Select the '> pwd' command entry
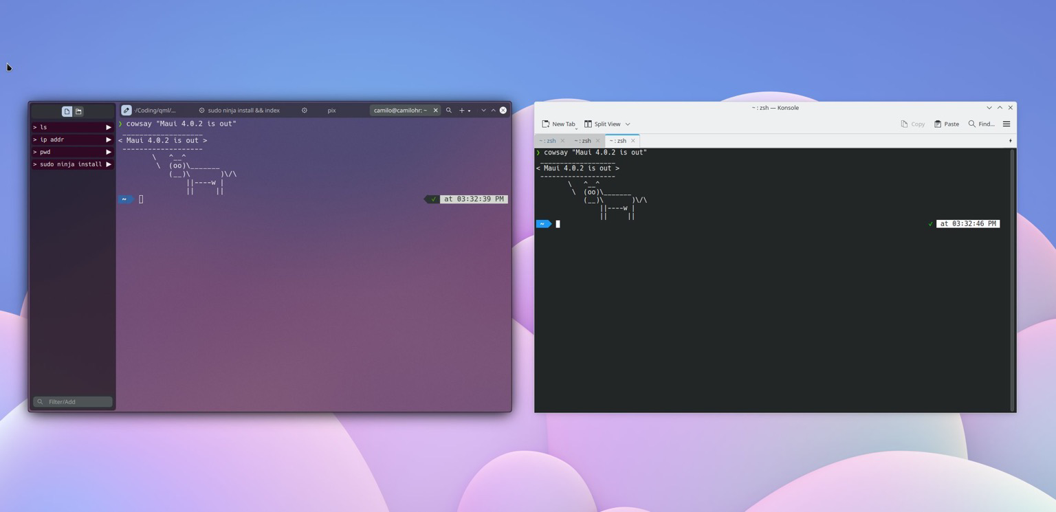Screen dimensions: 1056x512 [72, 152]
